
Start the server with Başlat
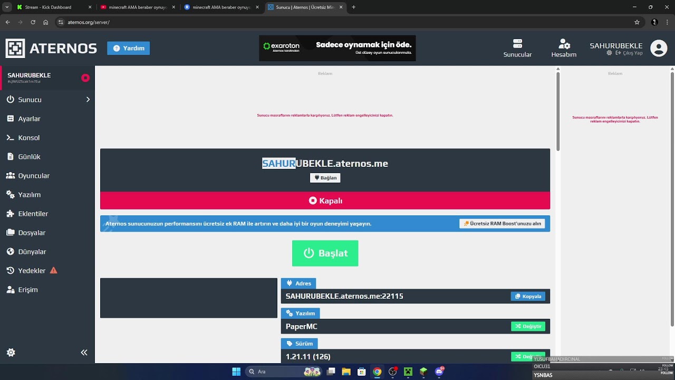pos(325,253)
